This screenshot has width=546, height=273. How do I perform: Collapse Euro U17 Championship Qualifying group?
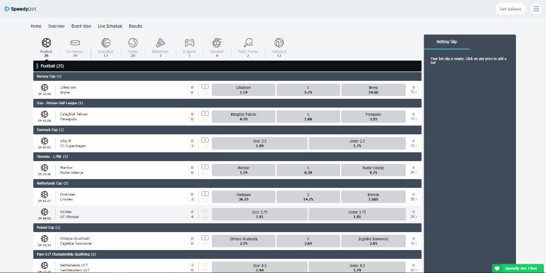pyautogui.click(x=227, y=254)
